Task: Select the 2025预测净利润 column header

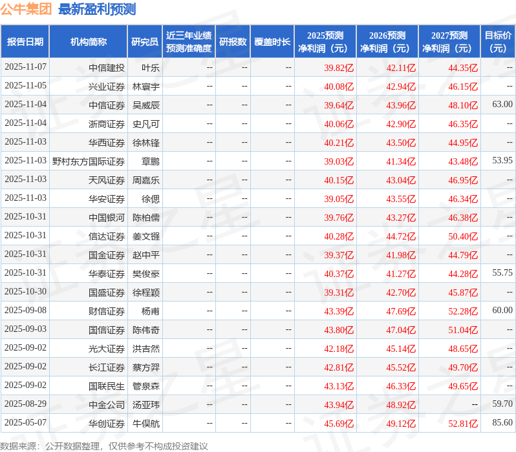Action: click(325, 41)
